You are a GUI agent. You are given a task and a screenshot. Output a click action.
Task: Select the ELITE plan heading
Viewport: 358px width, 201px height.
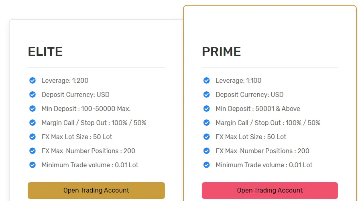pyautogui.click(x=45, y=51)
